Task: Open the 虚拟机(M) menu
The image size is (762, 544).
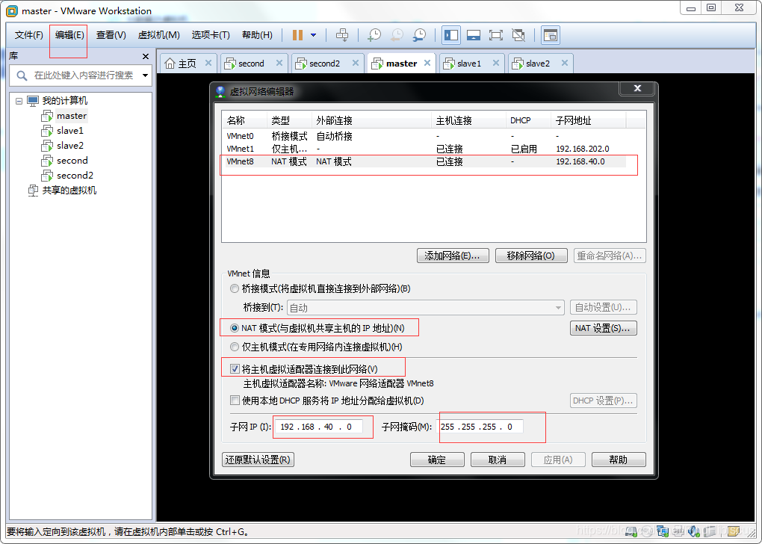Action: tap(159, 35)
